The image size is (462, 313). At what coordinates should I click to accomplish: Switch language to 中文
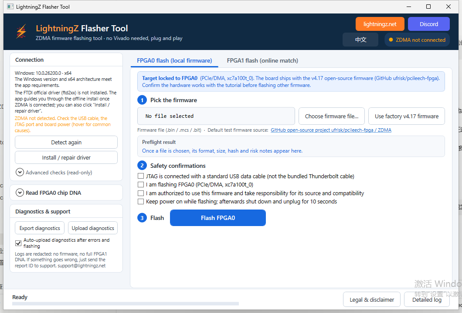(360, 40)
